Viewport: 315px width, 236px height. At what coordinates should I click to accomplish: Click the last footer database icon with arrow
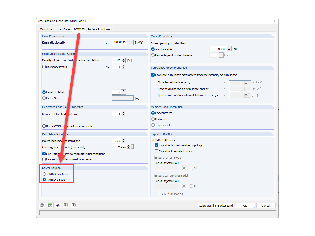[x=74, y=206]
